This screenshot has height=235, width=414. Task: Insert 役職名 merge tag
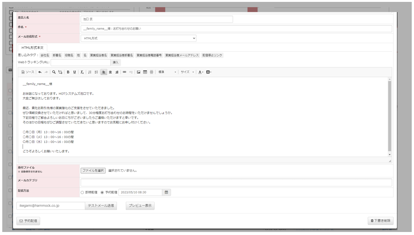69,55
